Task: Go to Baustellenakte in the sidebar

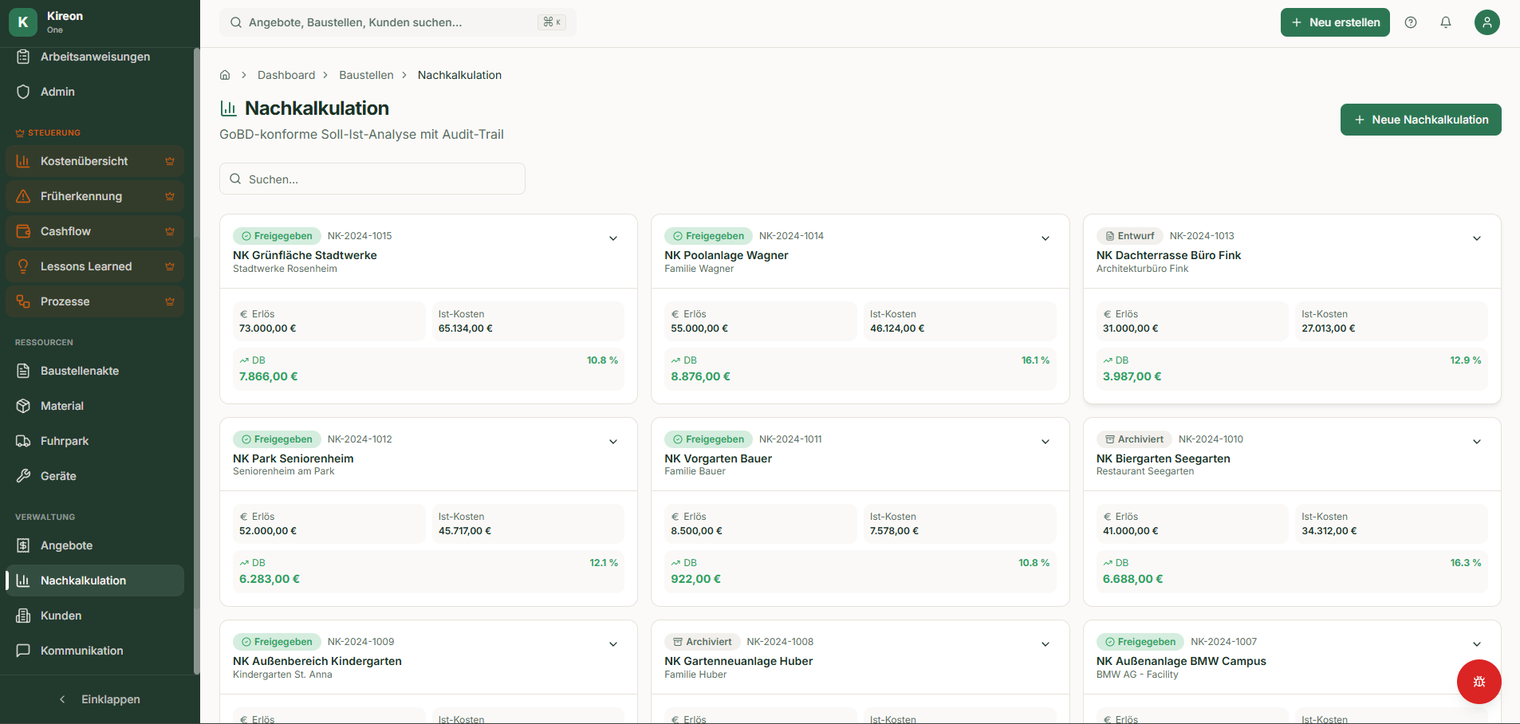Action: pos(95,371)
